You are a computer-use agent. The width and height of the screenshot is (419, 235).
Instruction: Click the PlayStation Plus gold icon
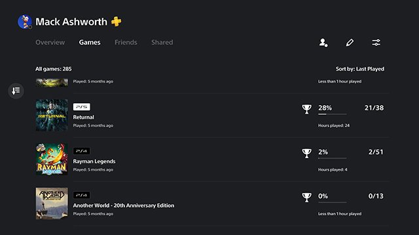pos(117,22)
